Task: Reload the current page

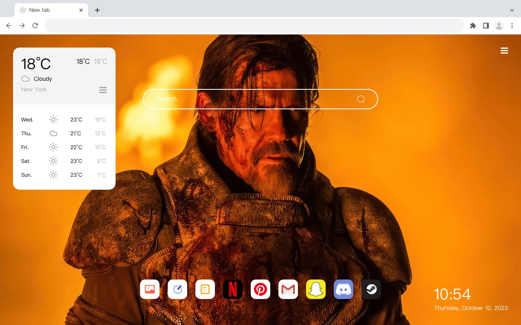Action: coord(35,26)
